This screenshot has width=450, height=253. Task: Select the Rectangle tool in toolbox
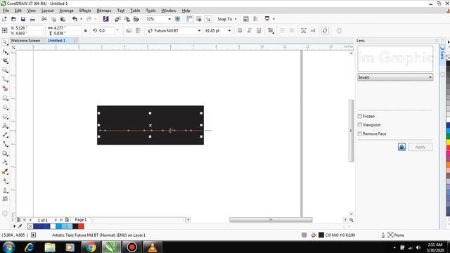[5, 98]
